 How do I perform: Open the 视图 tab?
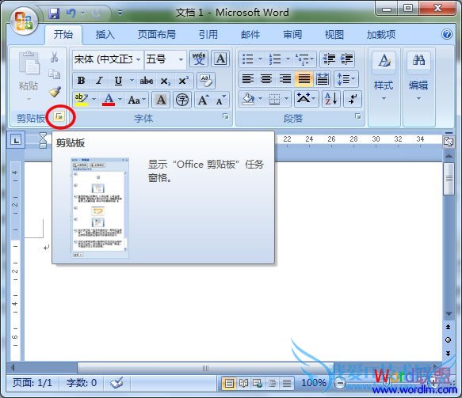click(334, 35)
